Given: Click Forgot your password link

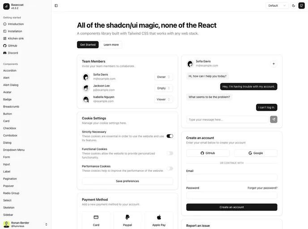Looking at the screenshot, I should coord(262,188).
